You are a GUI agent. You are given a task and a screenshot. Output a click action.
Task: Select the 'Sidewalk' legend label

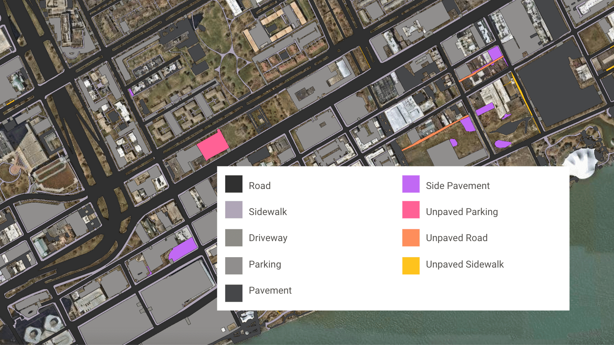pyautogui.click(x=268, y=212)
